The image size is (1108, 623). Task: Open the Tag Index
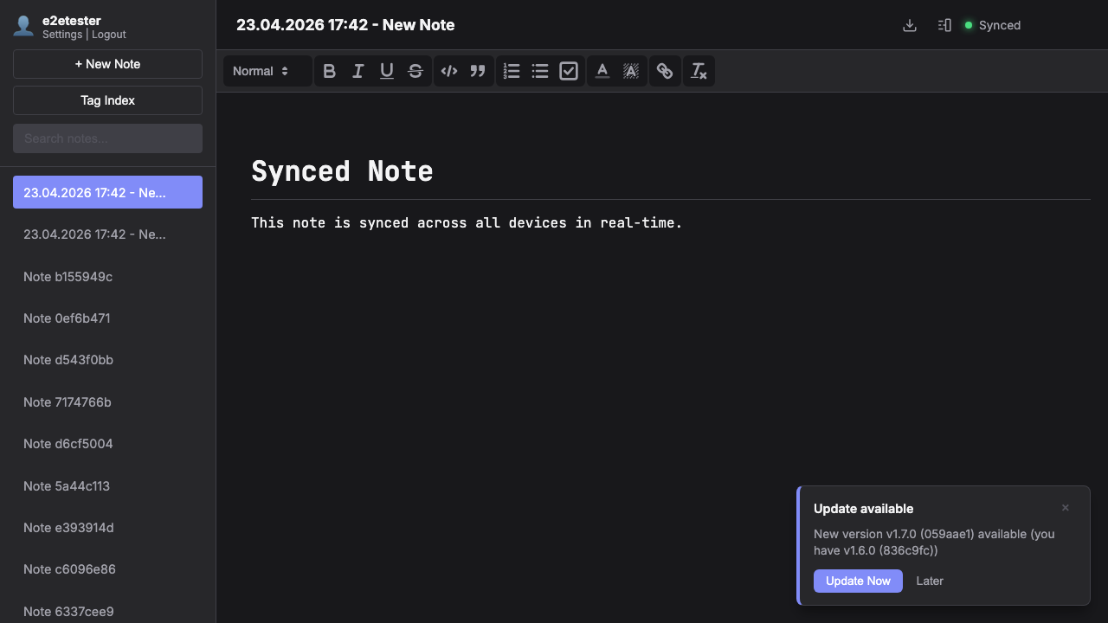pyautogui.click(x=107, y=100)
